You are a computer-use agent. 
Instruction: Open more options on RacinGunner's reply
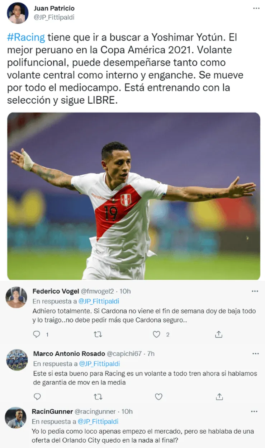255,411
